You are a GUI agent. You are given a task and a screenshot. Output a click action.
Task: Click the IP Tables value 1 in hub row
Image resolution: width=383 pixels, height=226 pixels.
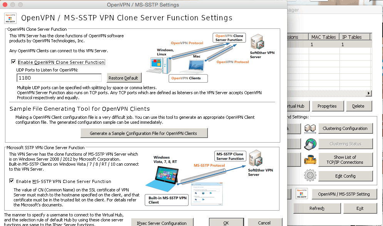(343, 44)
